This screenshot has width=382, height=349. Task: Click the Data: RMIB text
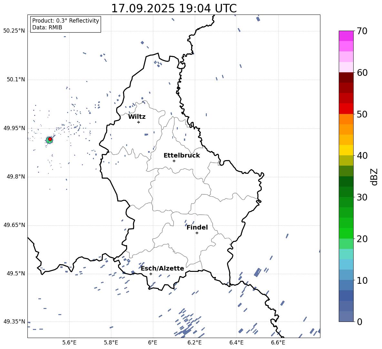pos(47,27)
